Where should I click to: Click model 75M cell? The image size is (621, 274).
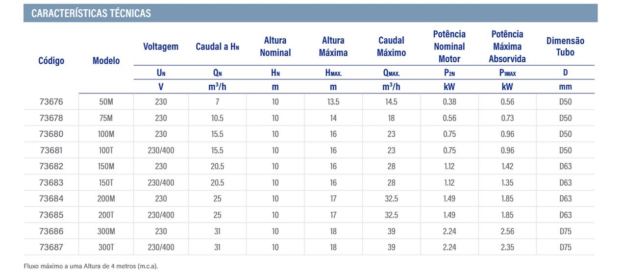106,118
